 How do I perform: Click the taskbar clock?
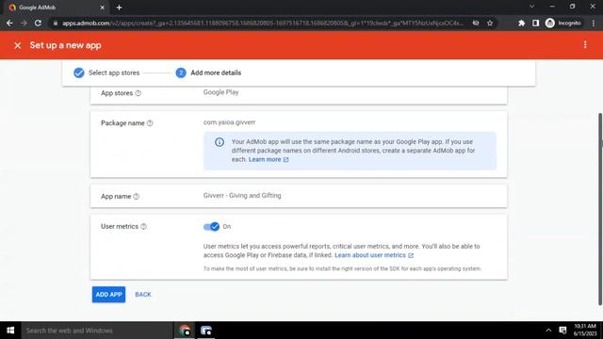(x=585, y=330)
